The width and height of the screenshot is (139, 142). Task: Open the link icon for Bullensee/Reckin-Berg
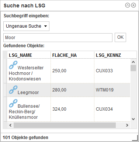click(x=13, y=103)
